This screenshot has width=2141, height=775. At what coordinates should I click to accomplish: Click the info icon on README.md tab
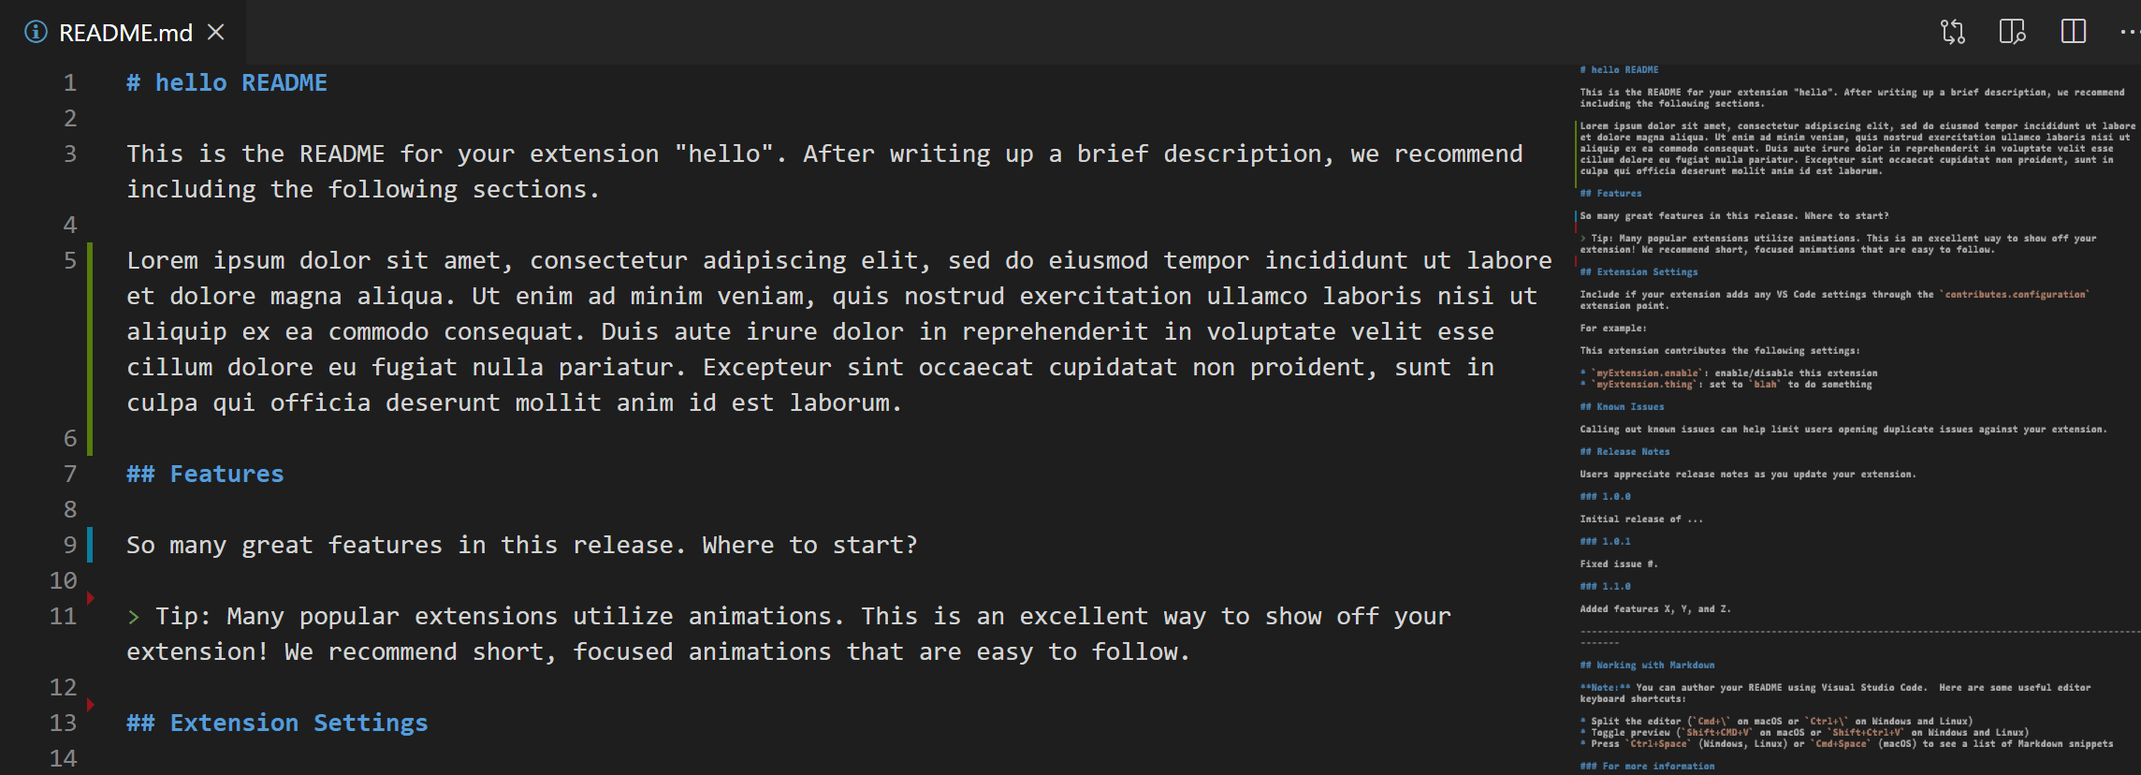click(36, 32)
